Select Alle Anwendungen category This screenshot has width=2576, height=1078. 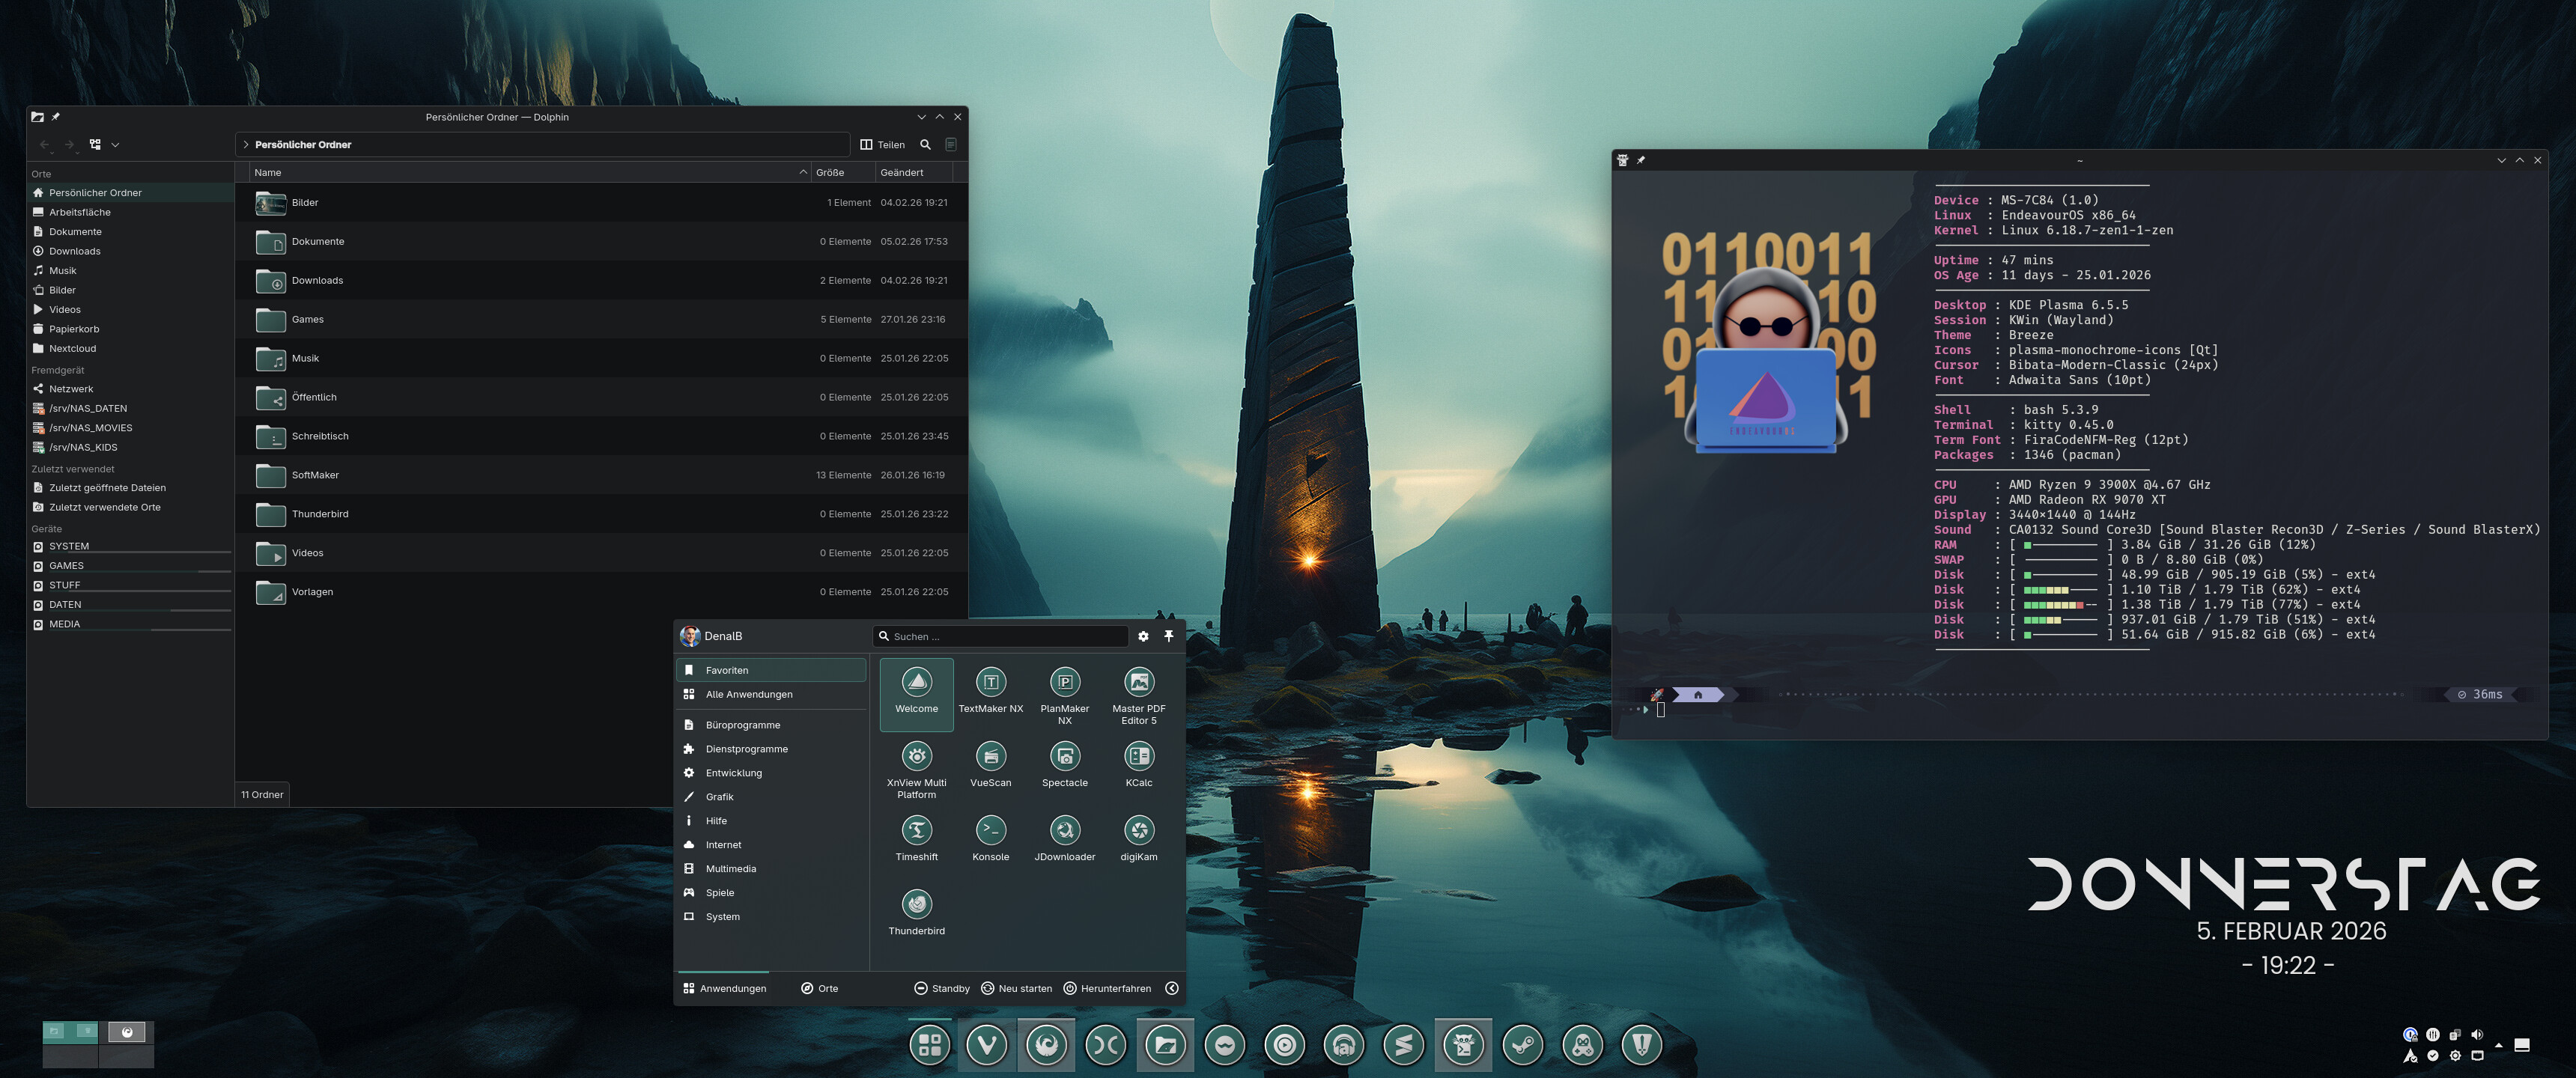tap(748, 694)
